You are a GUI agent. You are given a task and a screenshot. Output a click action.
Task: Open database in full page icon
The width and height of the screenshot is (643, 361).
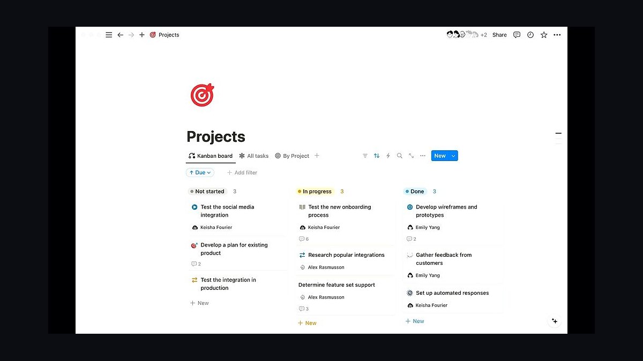pyautogui.click(x=411, y=156)
